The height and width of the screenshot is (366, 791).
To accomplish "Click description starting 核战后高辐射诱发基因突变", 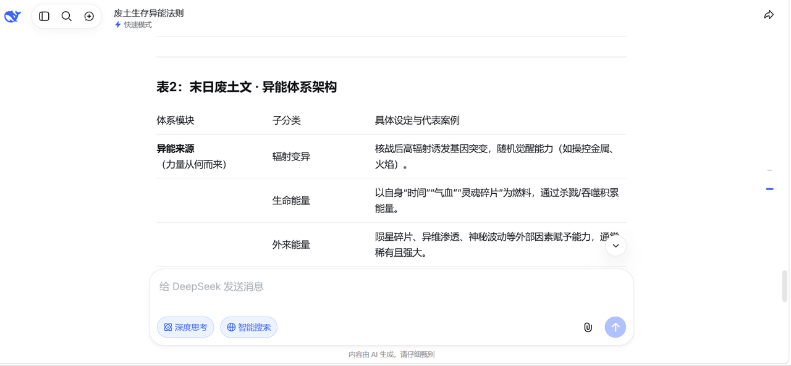I will [x=494, y=157].
